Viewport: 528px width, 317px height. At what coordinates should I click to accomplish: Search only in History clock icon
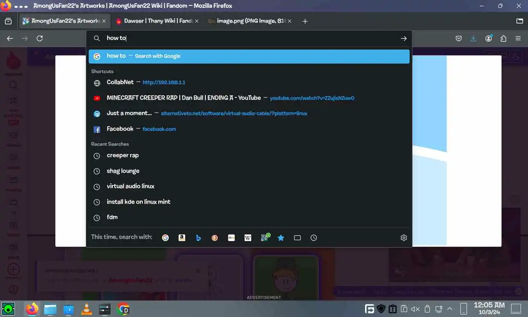pyautogui.click(x=314, y=238)
